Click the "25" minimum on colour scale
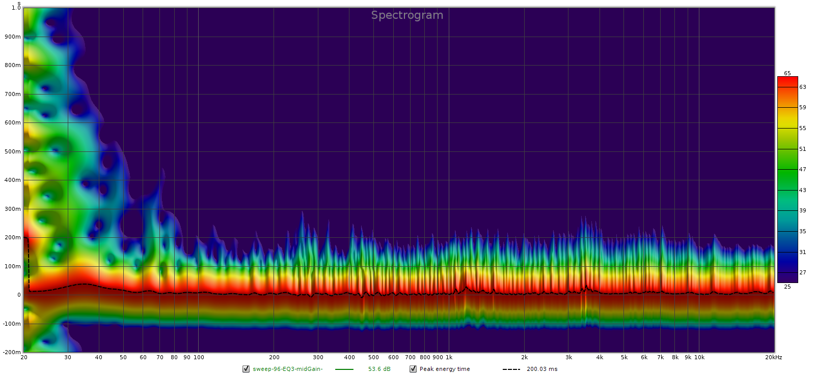The image size is (815, 376). tap(787, 287)
